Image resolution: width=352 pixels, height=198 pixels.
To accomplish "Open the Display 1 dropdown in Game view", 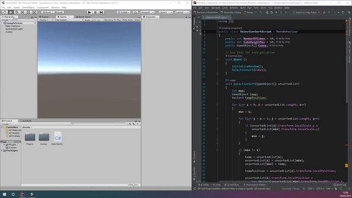I will [46, 20].
